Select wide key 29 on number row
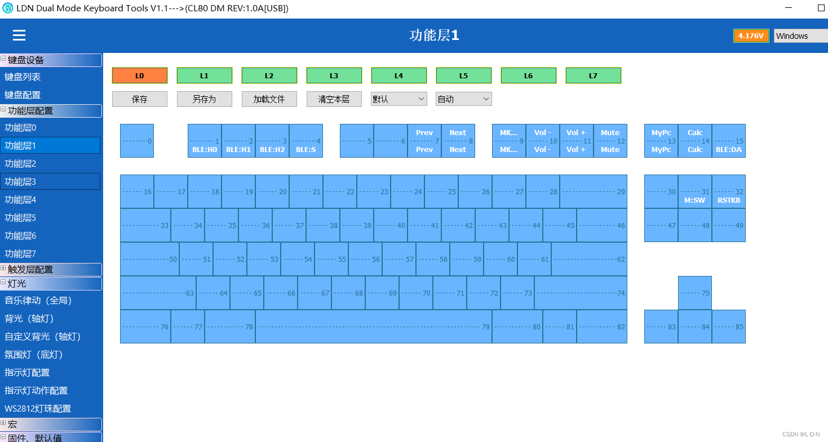The width and height of the screenshot is (828, 442). click(x=594, y=191)
